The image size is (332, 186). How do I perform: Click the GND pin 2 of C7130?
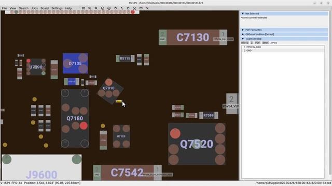(162, 37)
